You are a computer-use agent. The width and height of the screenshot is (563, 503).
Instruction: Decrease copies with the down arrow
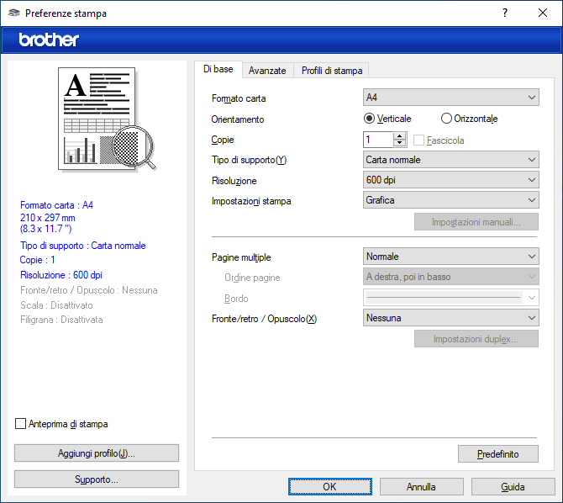tap(399, 144)
